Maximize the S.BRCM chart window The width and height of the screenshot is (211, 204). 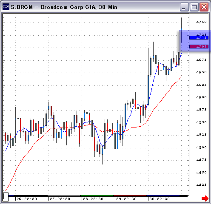click(x=194, y=7)
